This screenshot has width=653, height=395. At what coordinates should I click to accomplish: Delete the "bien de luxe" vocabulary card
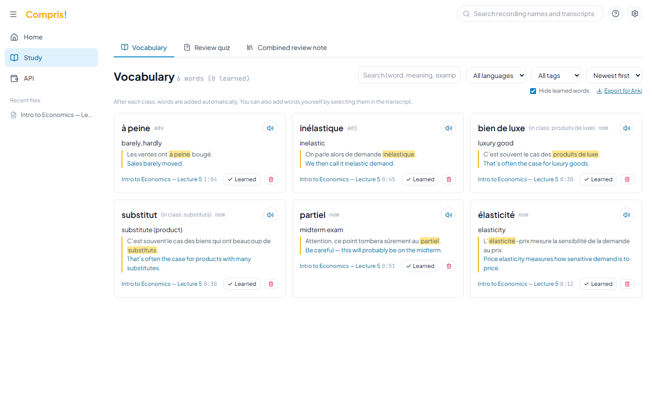pos(627,179)
